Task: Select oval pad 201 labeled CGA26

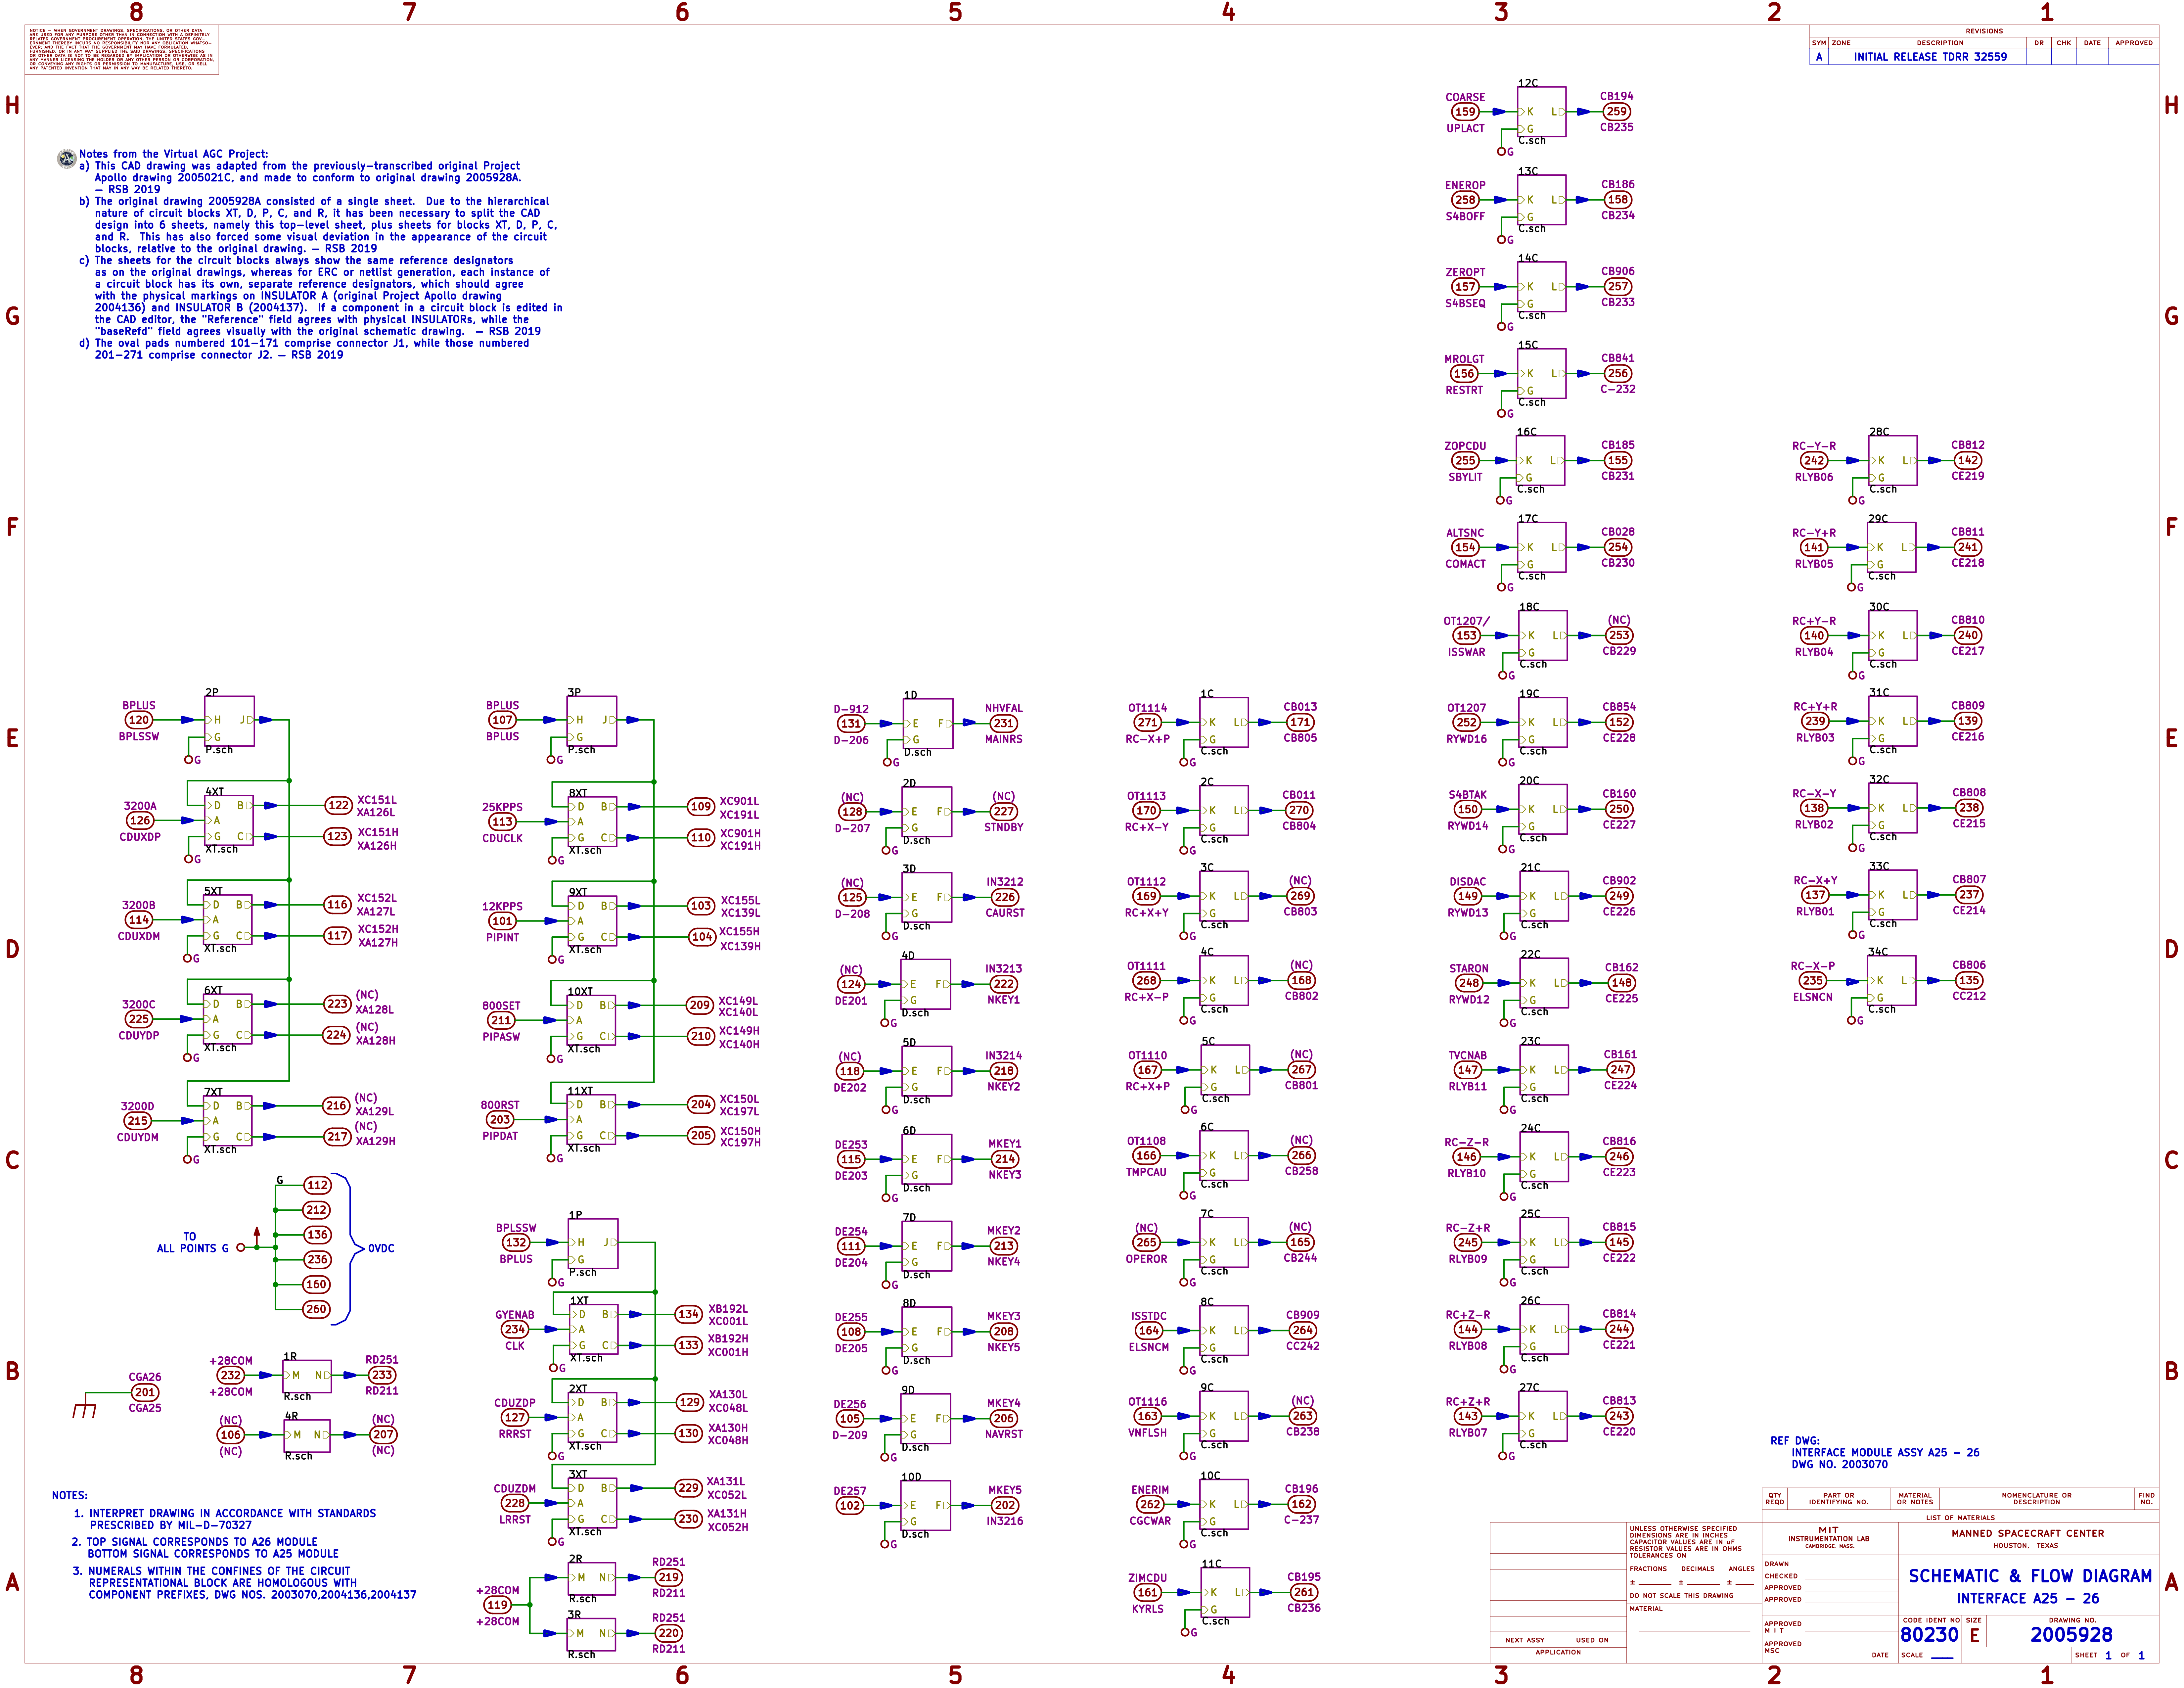Action: 145,1392
